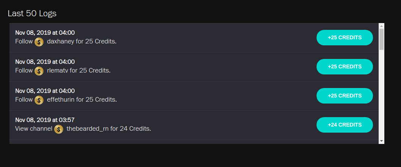Click the coin icon beside thebearded_rn
This screenshot has height=167, width=401.
58,129
